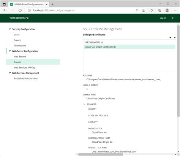This screenshot has height=156, width=180.
Task: Open the tab actions menu icon
Action: click(4, 4)
